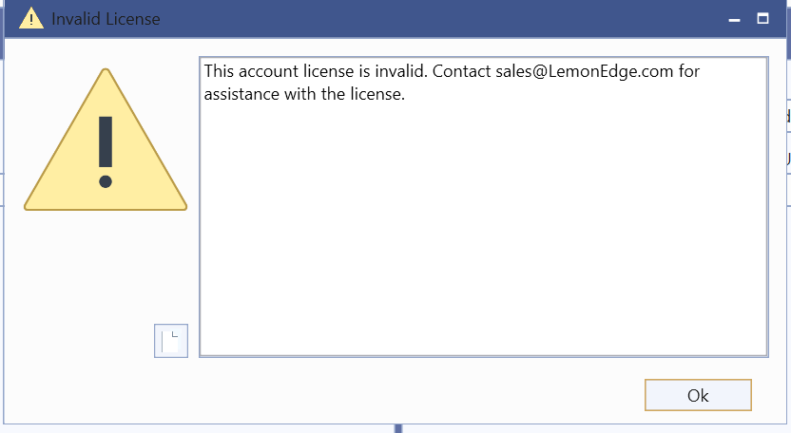Click the word Contact in the message
Viewport: 791px width, 433px height.
[x=462, y=71]
